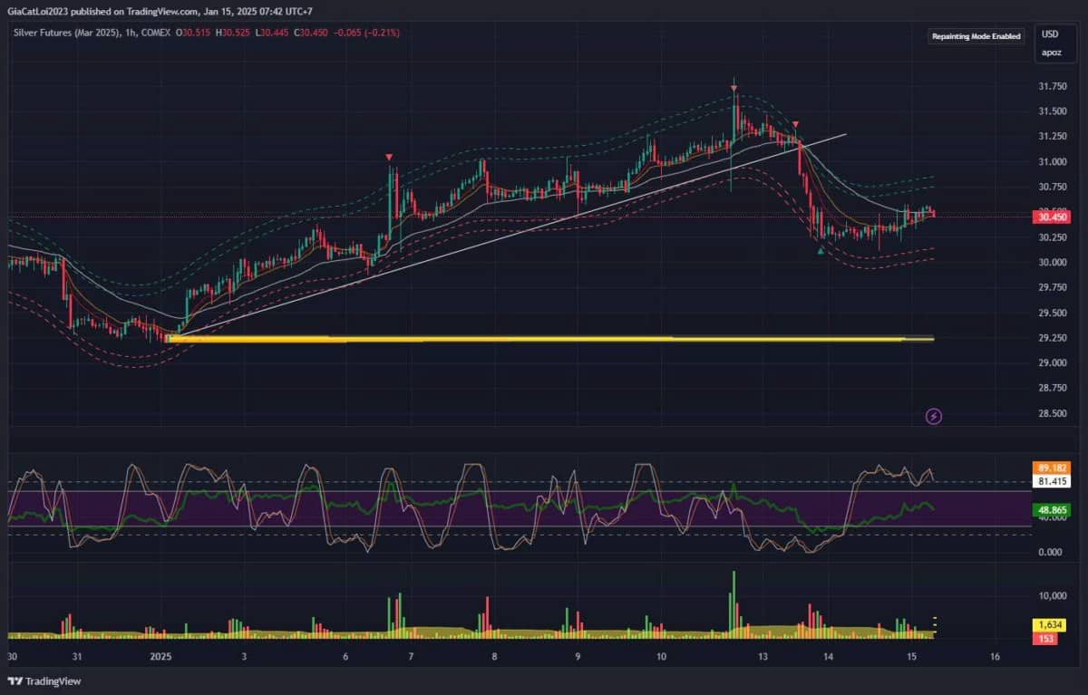The width and height of the screenshot is (1088, 695).
Task: Click the red down-arrow marker above January 7
Action: click(389, 158)
